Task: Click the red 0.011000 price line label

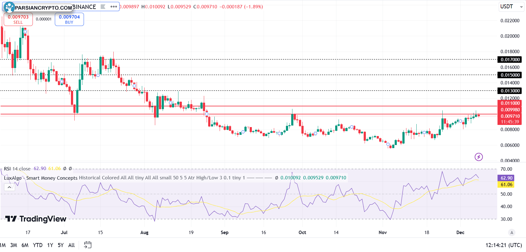Action: (510, 103)
